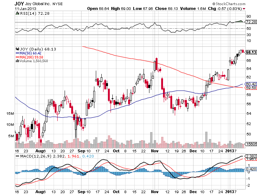Click the 54 price axis label
Screen dimensions: 257x195
click(x=249, y=113)
